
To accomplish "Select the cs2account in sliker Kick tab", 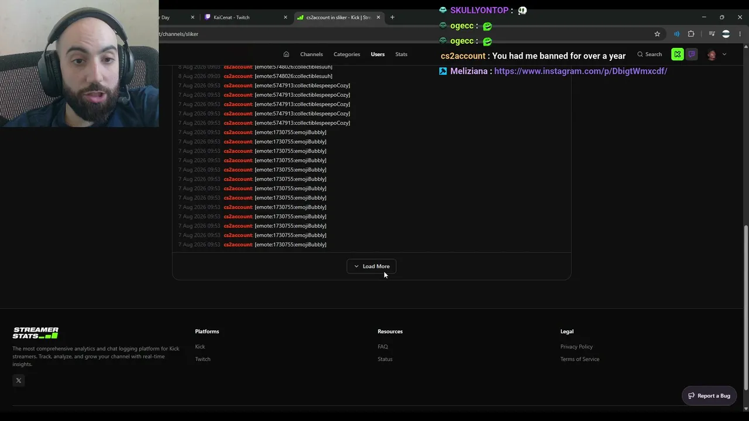I will (x=339, y=18).
